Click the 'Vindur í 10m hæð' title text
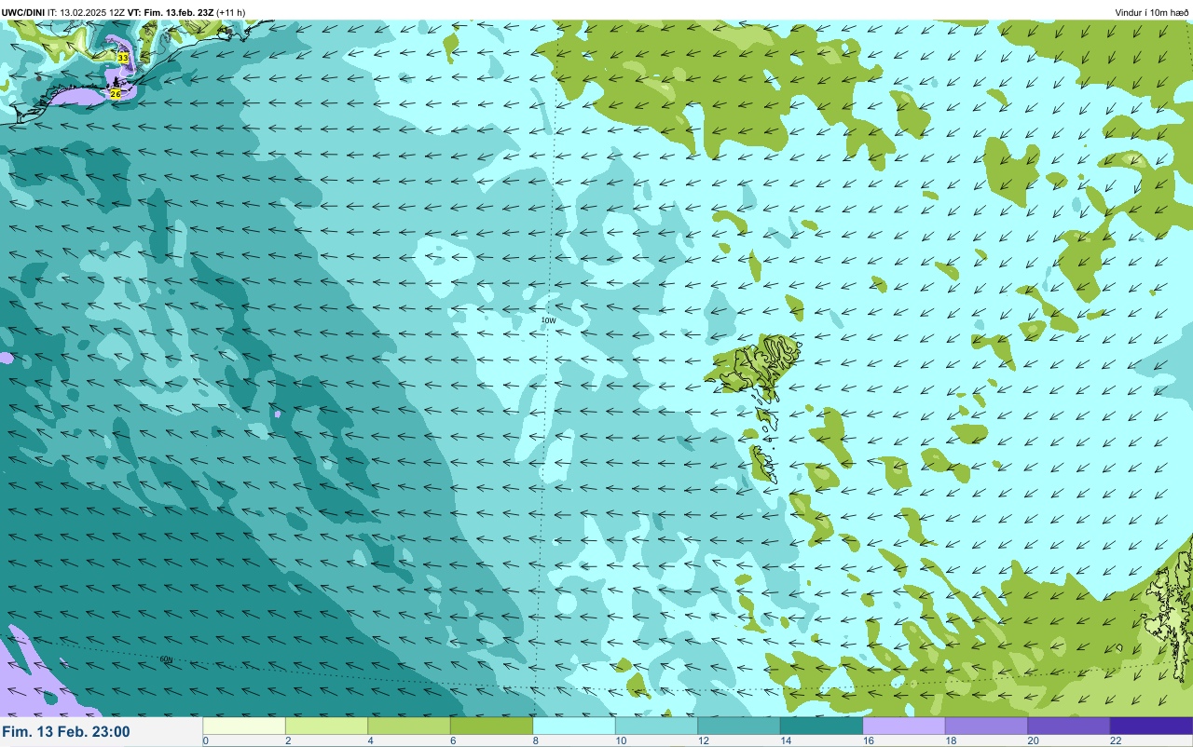The height and width of the screenshot is (747, 1193). 1151,12
